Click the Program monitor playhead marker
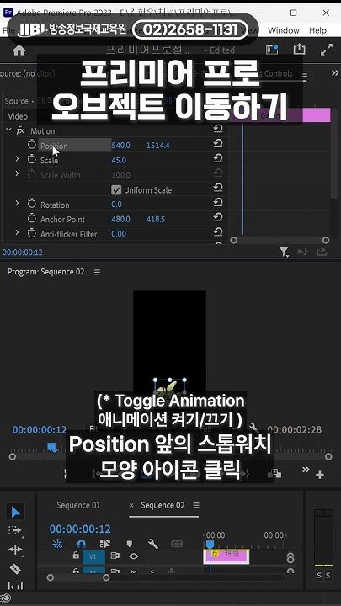Screen dimensions: 341x606 pyautogui.click(x=52, y=448)
